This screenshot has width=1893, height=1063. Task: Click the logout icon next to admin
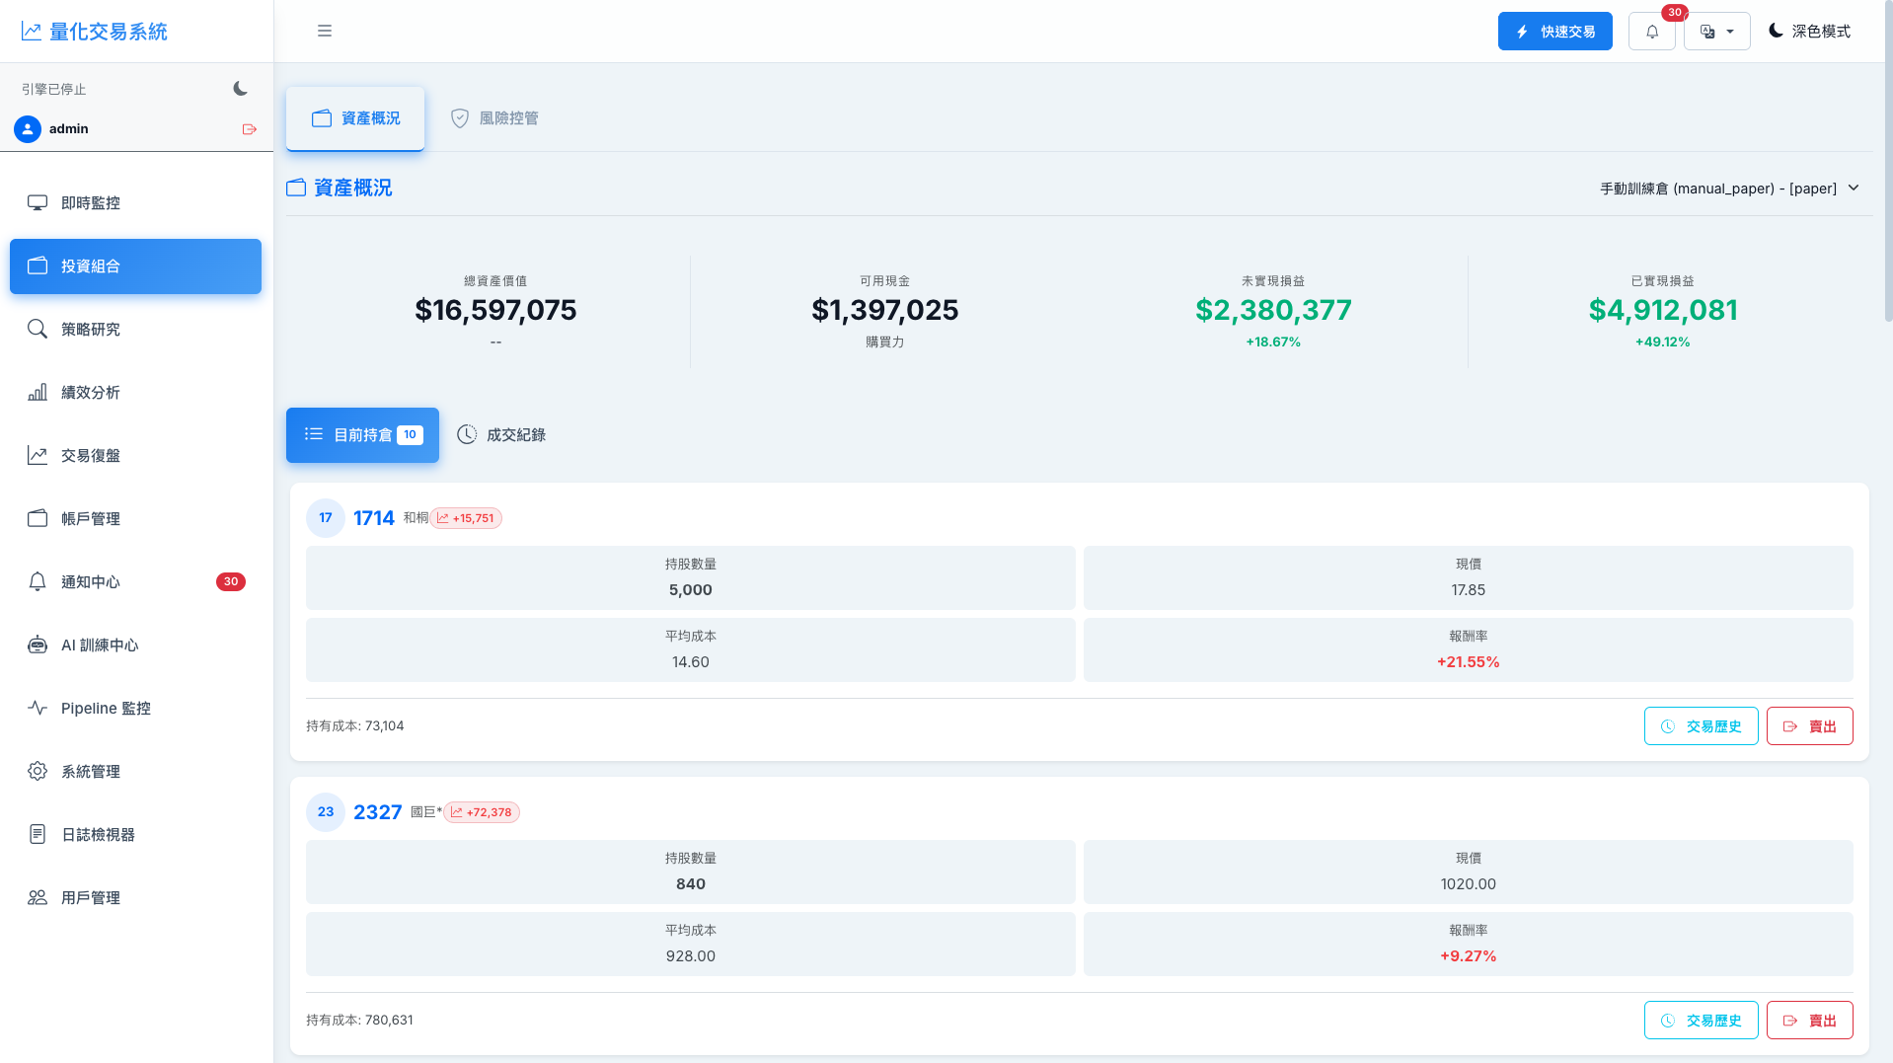click(x=249, y=129)
